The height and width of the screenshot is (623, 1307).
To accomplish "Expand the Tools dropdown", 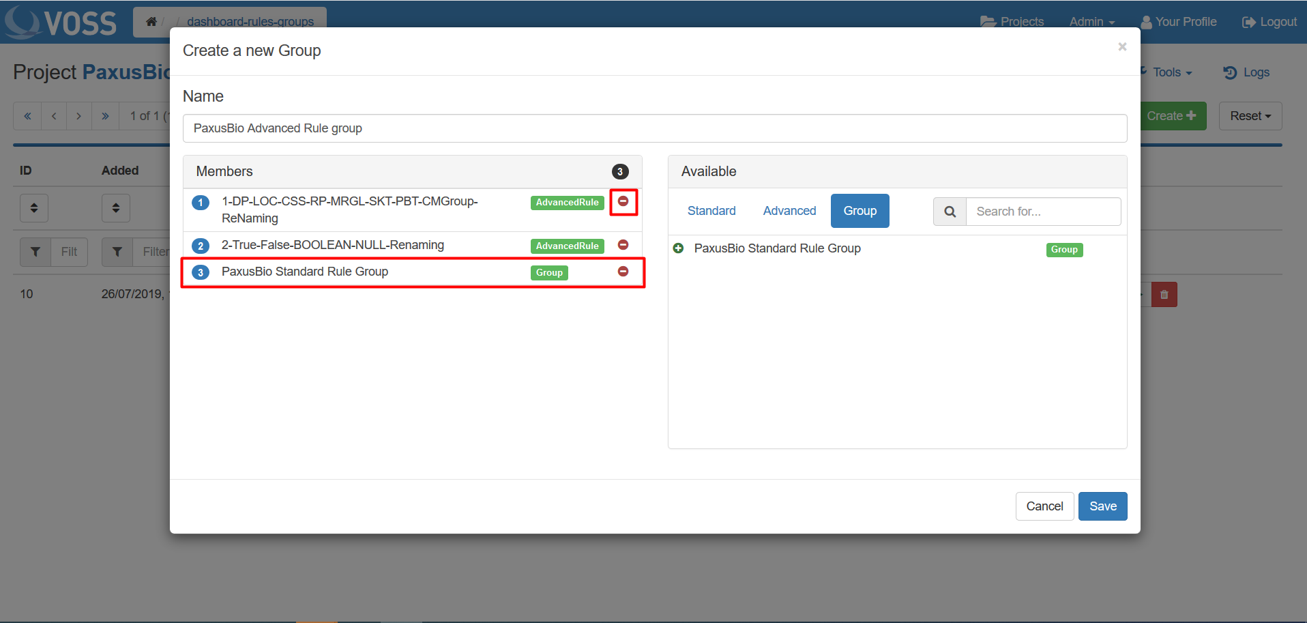I will click(1171, 72).
